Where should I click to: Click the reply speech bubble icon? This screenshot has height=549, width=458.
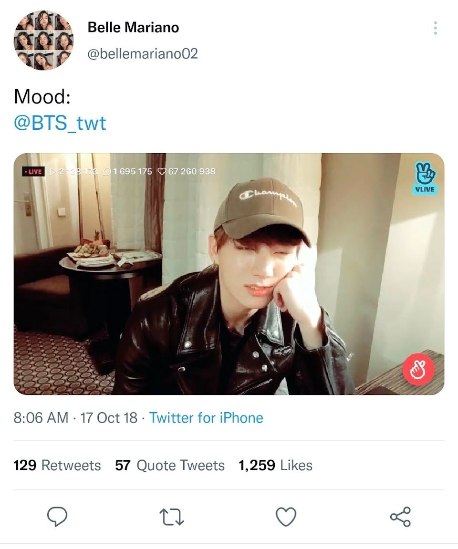point(57,517)
